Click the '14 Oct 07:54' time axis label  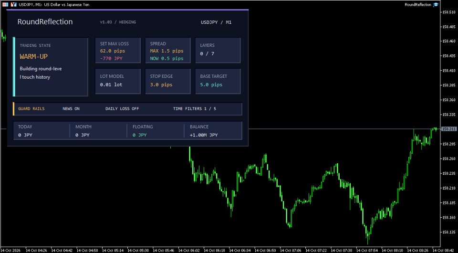367,250
